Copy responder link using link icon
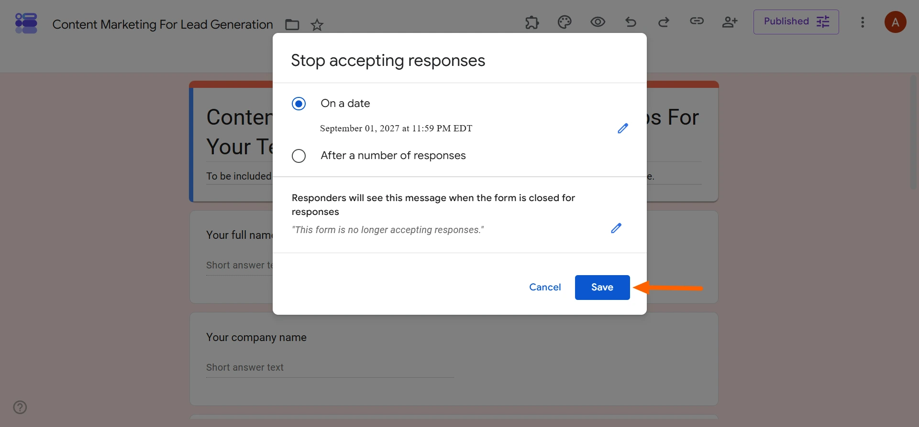The image size is (919, 427). (697, 21)
